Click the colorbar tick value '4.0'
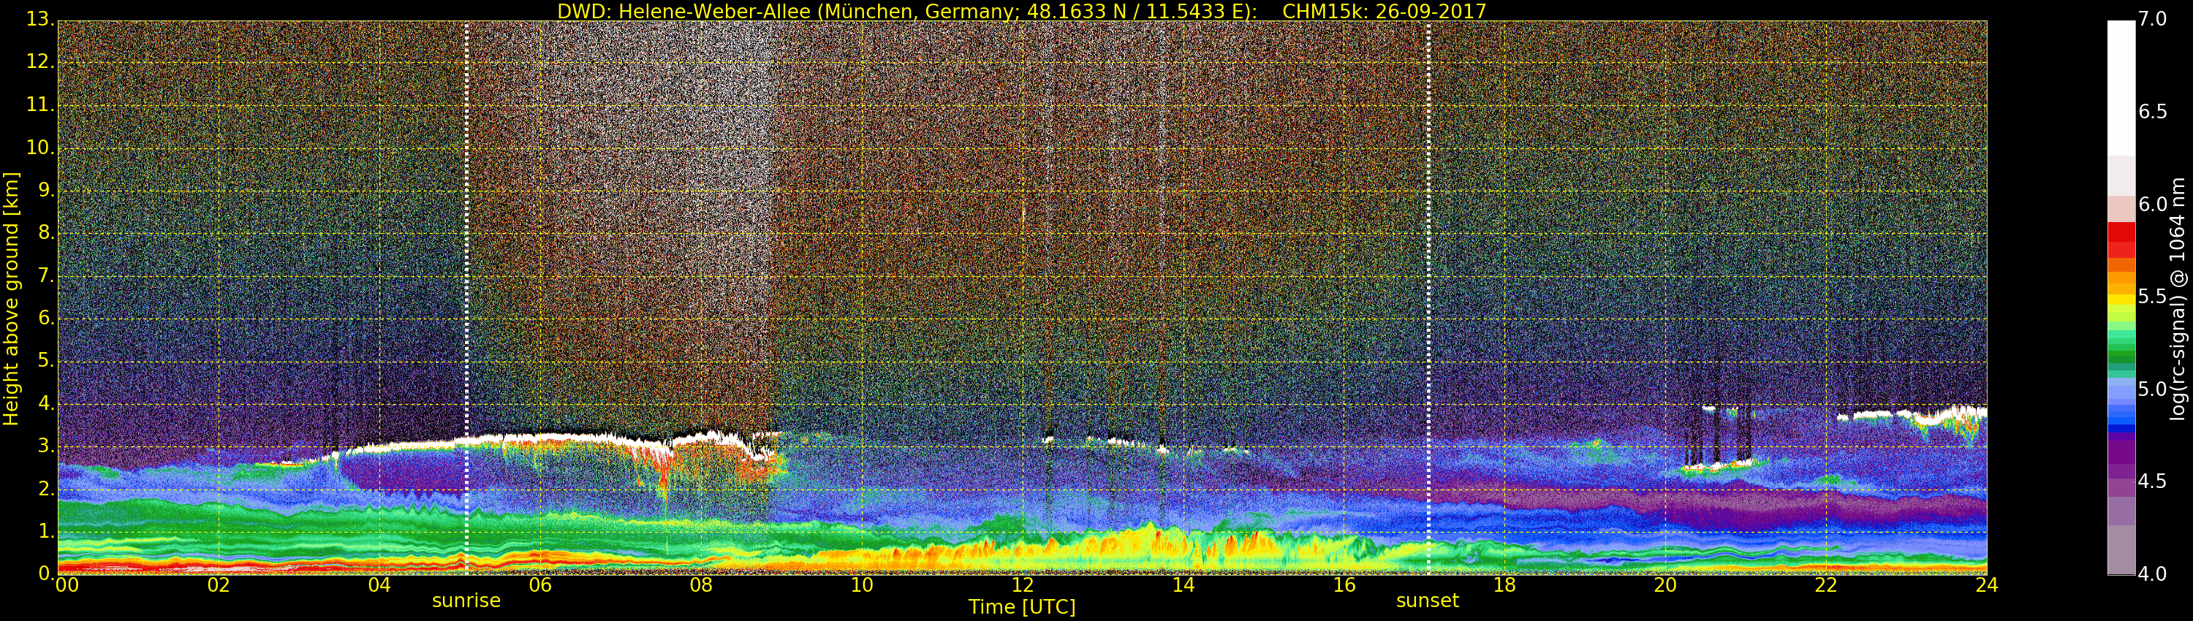The width and height of the screenshot is (2193, 621). [x=2152, y=574]
